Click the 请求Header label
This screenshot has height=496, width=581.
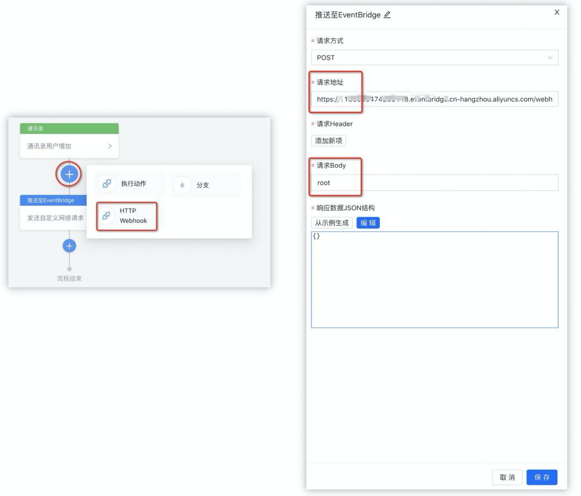pos(334,124)
